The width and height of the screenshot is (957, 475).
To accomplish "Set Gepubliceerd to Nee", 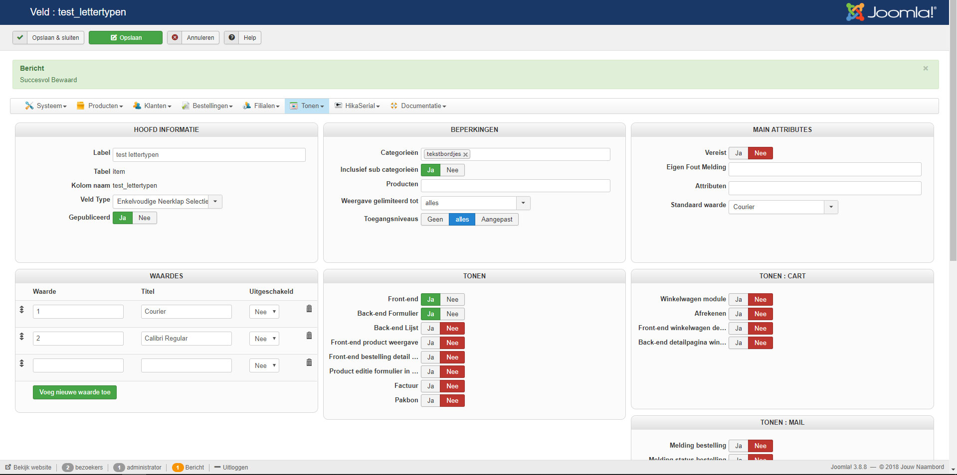I will pyautogui.click(x=145, y=218).
